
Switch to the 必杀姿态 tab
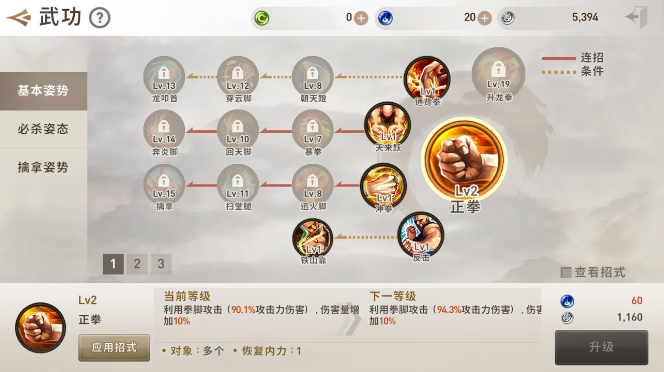pos(43,129)
